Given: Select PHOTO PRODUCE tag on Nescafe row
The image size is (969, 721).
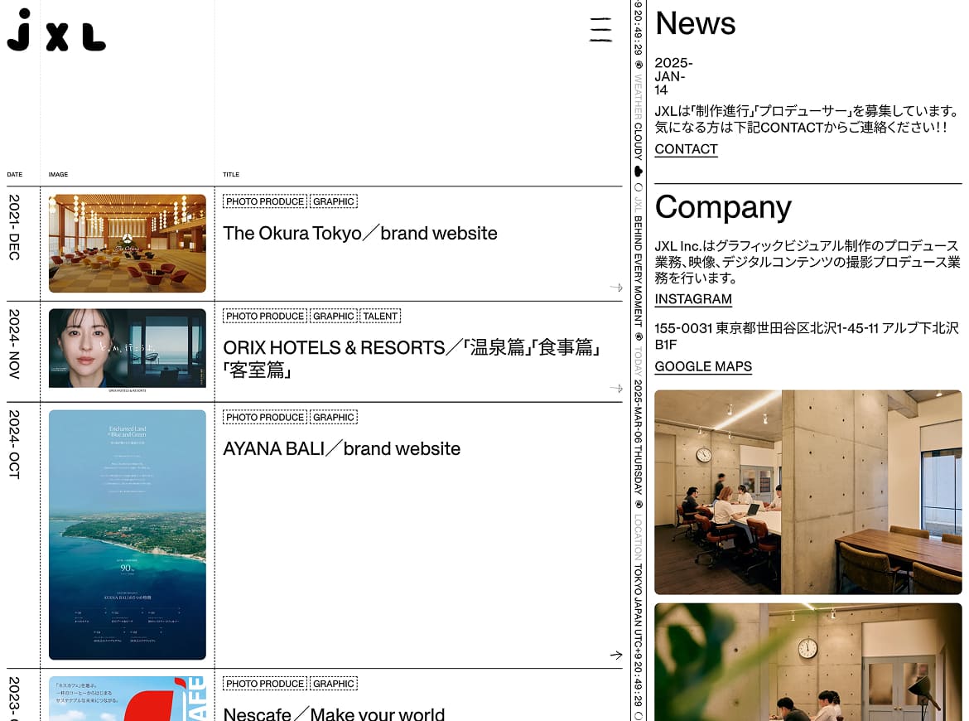Looking at the screenshot, I should [264, 684].
